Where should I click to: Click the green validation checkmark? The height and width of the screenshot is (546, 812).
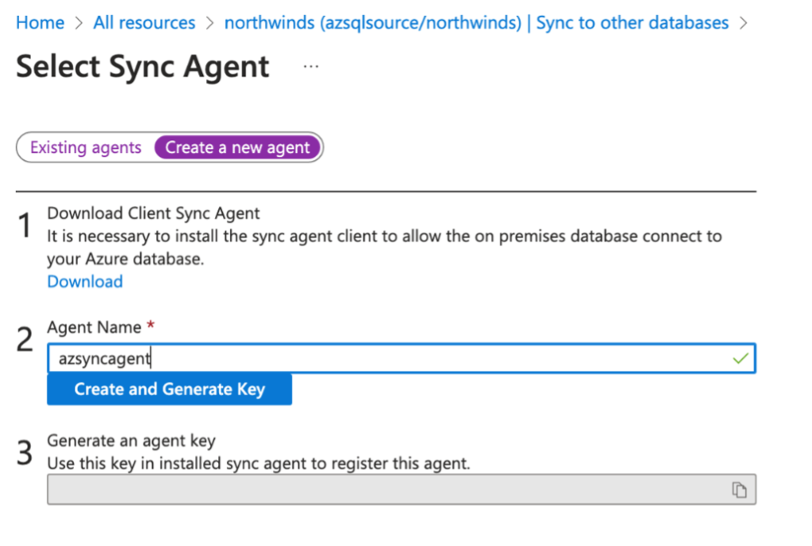click(741, 358)
